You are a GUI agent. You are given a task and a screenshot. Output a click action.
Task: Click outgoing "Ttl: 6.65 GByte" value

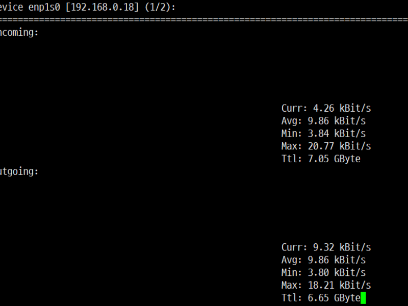point(321,298)
